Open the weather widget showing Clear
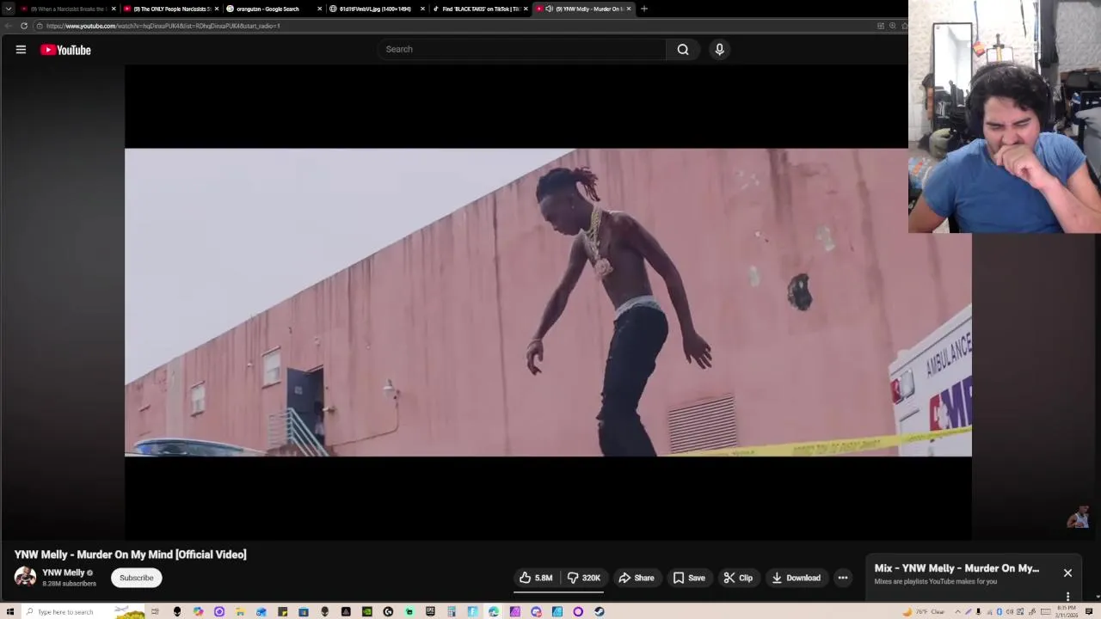Screen dimensions: 1101x619 coord(924,612)
